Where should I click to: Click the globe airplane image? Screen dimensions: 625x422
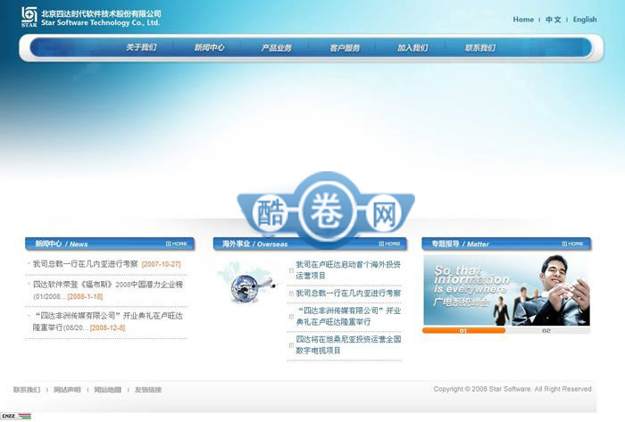249,283
